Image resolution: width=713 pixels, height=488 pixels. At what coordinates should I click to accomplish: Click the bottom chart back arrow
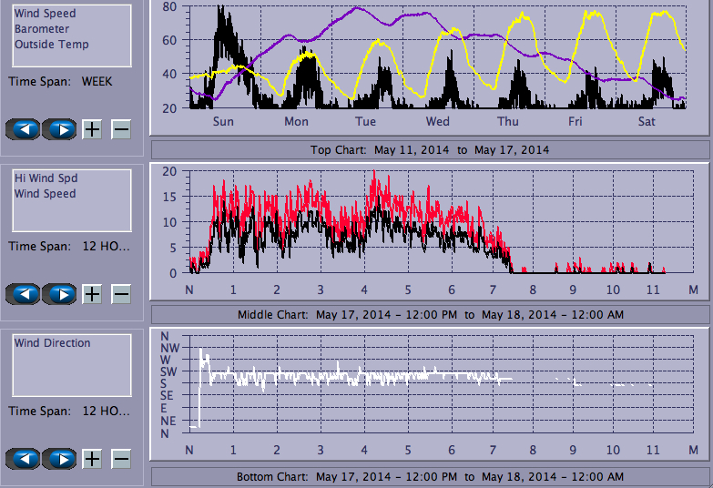click(25, 459)
